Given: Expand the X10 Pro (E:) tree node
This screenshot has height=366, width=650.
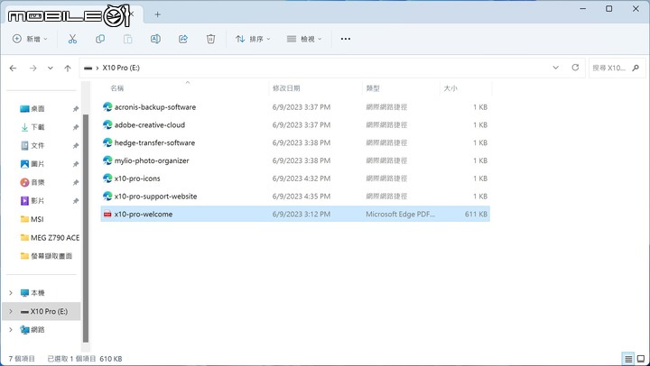Looking at the screenshot, I should tap(11, 311).
